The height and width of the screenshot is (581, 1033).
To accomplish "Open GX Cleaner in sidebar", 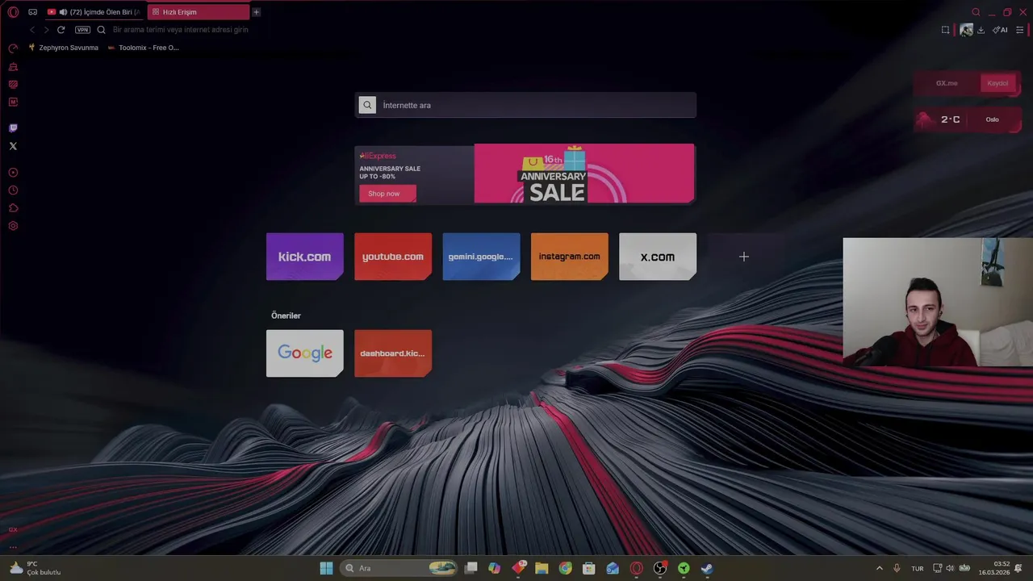I will (13, 66).
